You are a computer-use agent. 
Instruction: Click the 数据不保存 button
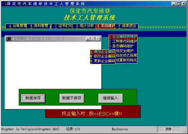point(72,98)
